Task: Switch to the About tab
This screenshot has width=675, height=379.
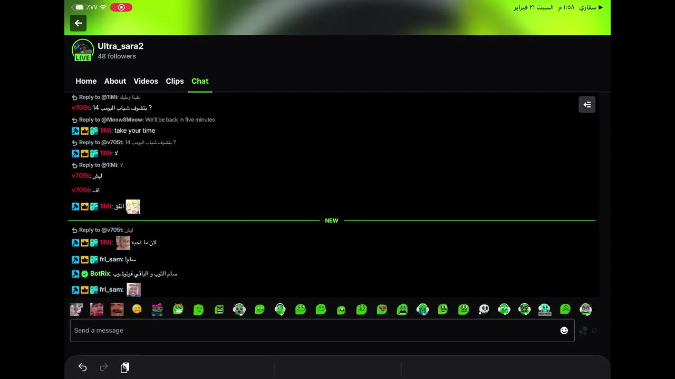Action: click(x=115, y=81)
